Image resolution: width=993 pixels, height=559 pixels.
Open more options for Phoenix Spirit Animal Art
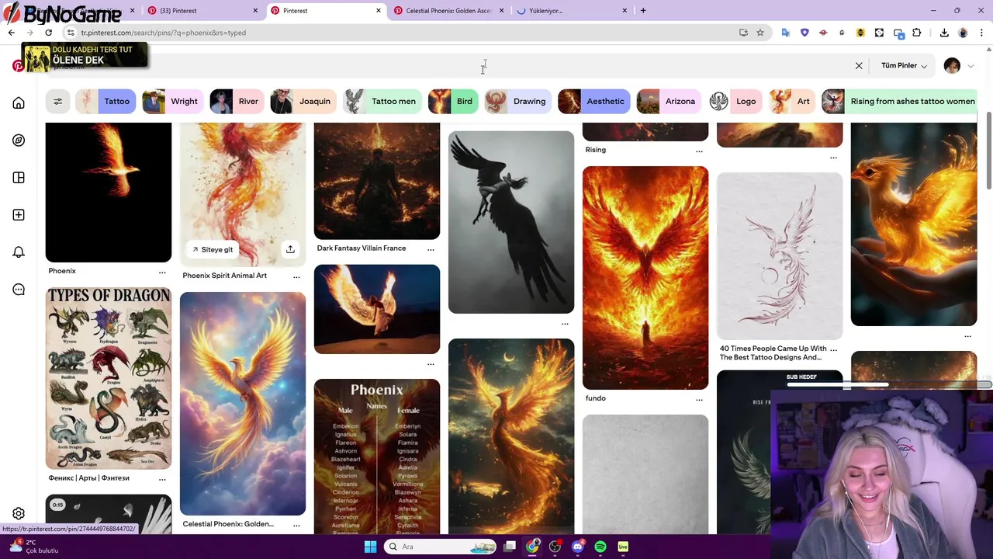[296, 277]
